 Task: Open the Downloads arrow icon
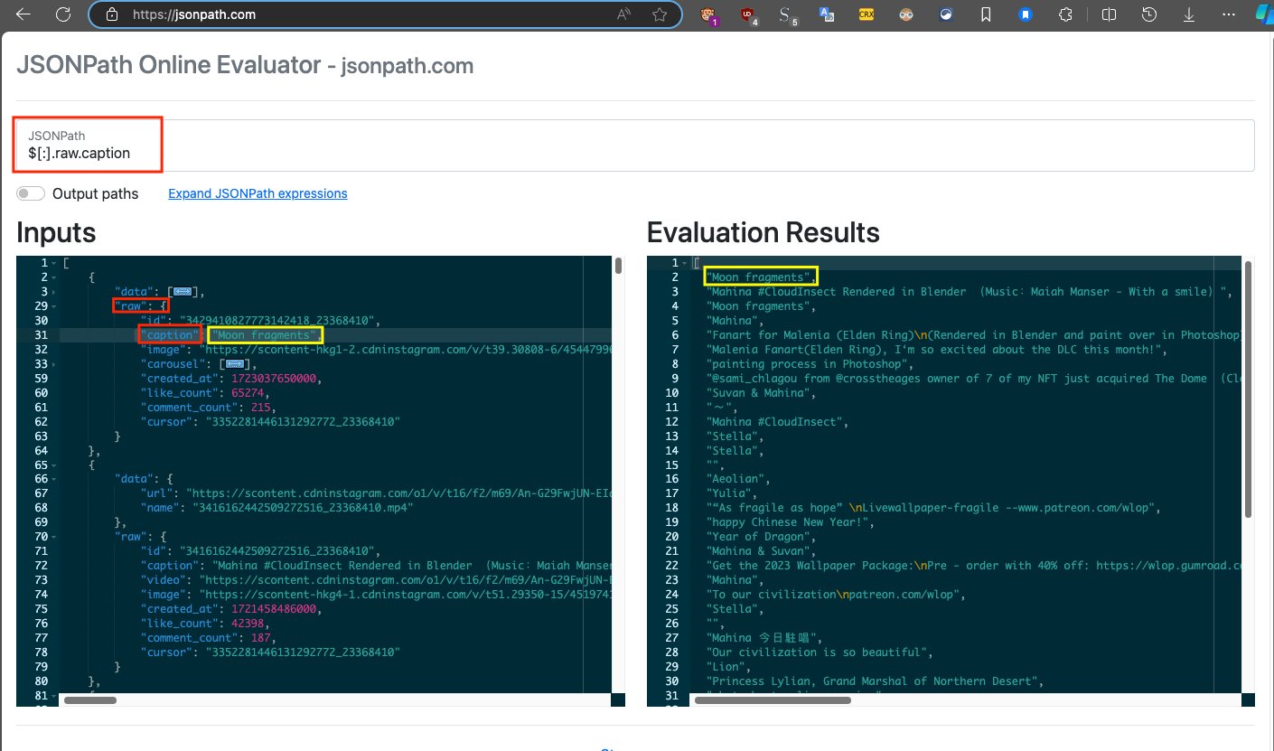click(x=1188, y=14)
